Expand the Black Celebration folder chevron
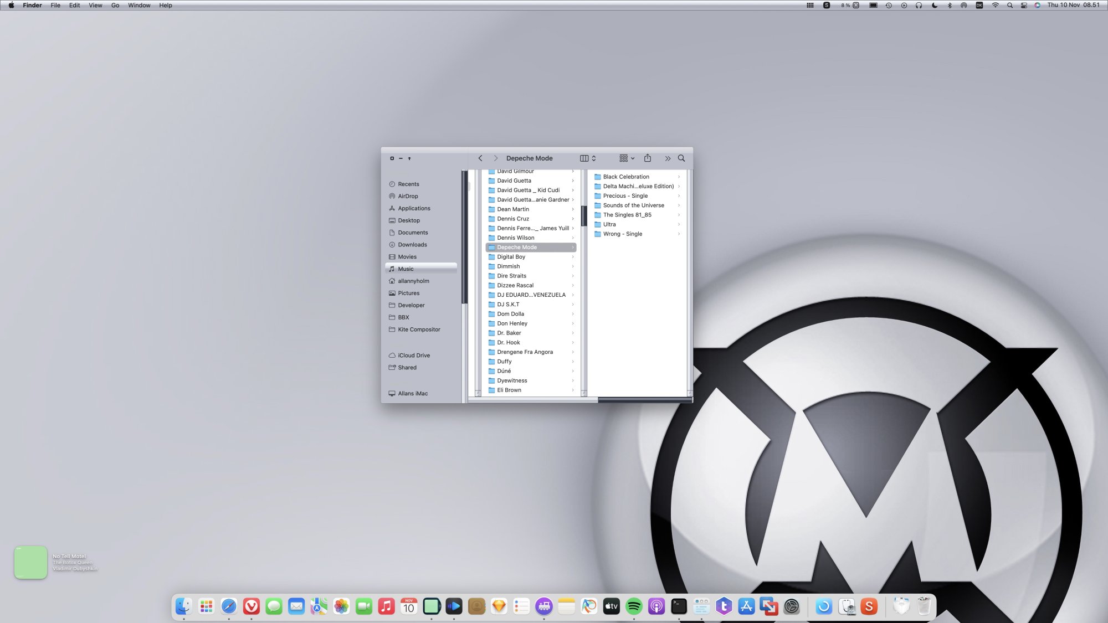 click(679, 177)
